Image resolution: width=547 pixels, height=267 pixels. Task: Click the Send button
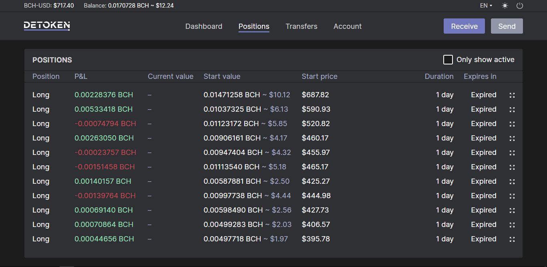(507, 26)
